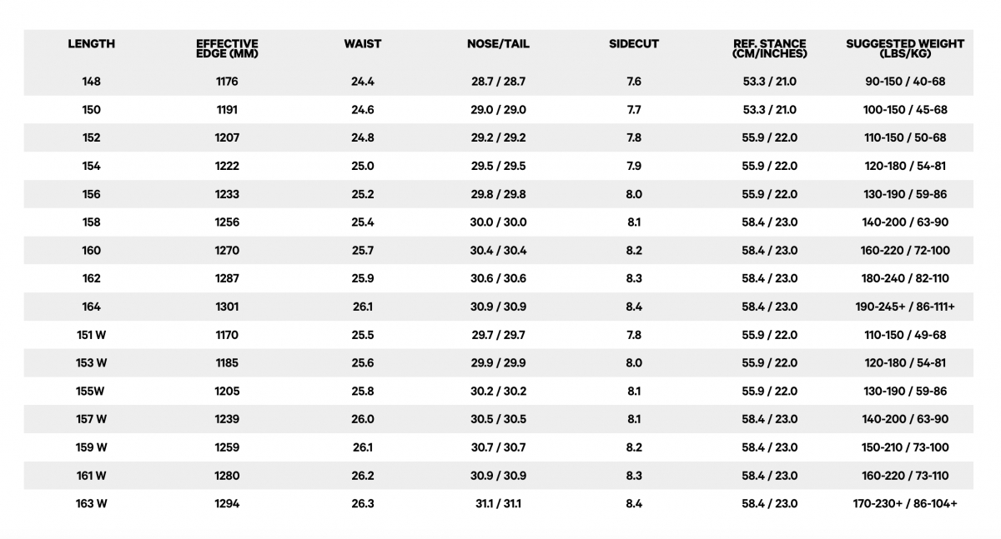Click suggested weight 90-150 / 40-68
Screen dimensions: 1001x539
click(905, 82)
